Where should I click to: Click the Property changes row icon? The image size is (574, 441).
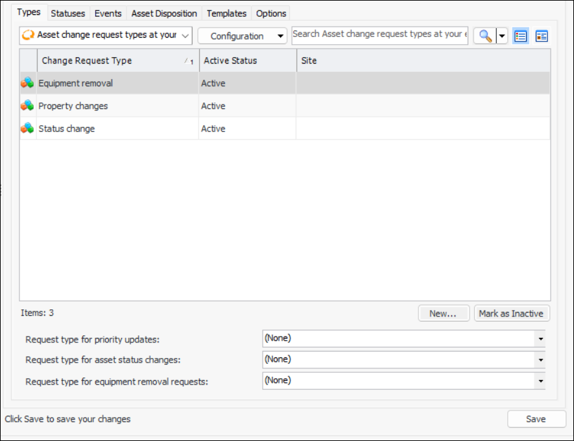pyautogui.click(x=27, y=106)
